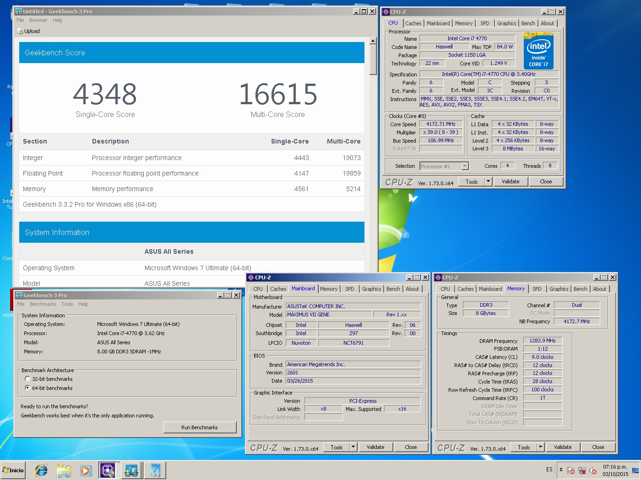Click Validate in top CPU-Z window

(511, 181)
